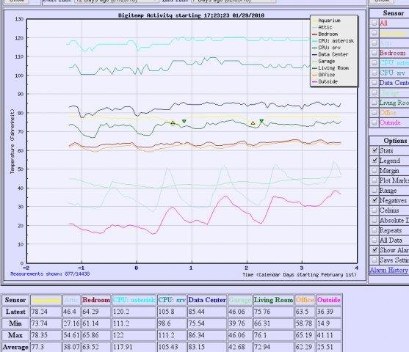This screenshot has width=409, height=352.
Task: Click the green down-triangle alarm marker near day 2.3
Action: tap(261, 121)
